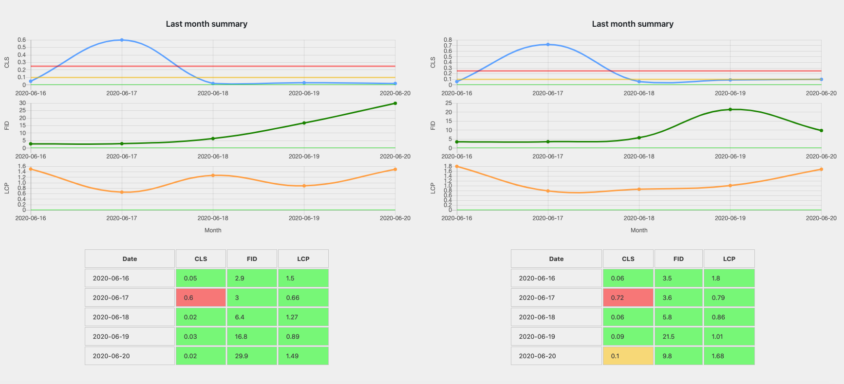Image resolution: width=844 pixels, height=384 pixels.
Task: Click the 2020-06-16 date cell in left table
Action: click(x=130, y=278)
